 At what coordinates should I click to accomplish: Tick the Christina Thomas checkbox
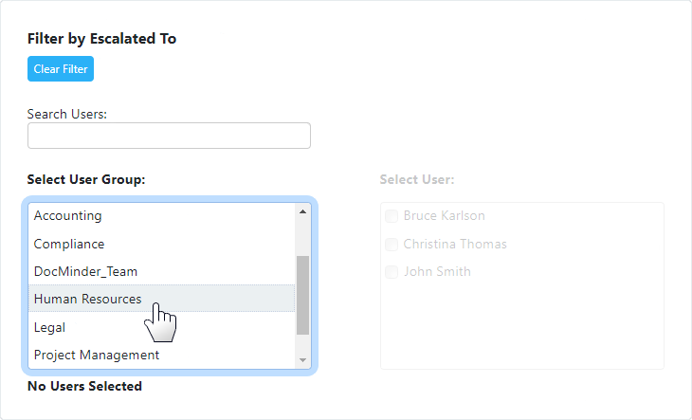pos(392,244)
